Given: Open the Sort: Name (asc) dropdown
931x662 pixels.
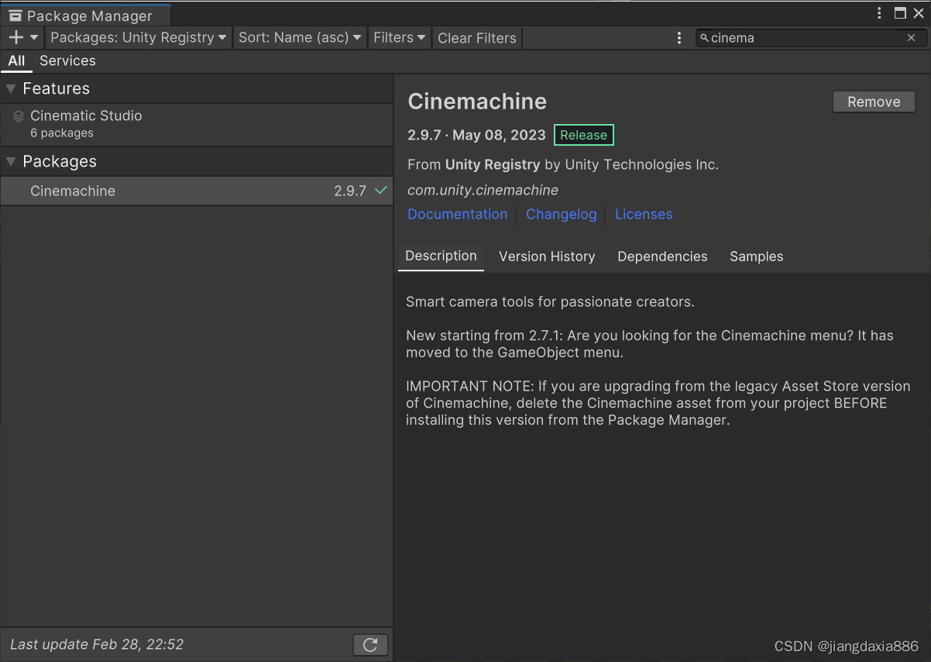Looking at the screenshot, I should pos(300,37).
